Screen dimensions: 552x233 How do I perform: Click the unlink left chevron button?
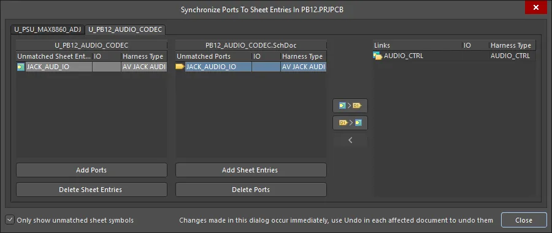point(350,141)
